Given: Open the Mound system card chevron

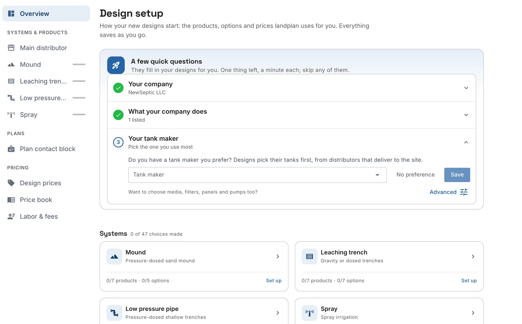Looking at the screenshot, I should click(x=278, y=256).
